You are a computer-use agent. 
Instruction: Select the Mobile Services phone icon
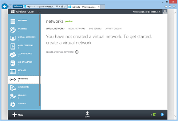point(13,46)
